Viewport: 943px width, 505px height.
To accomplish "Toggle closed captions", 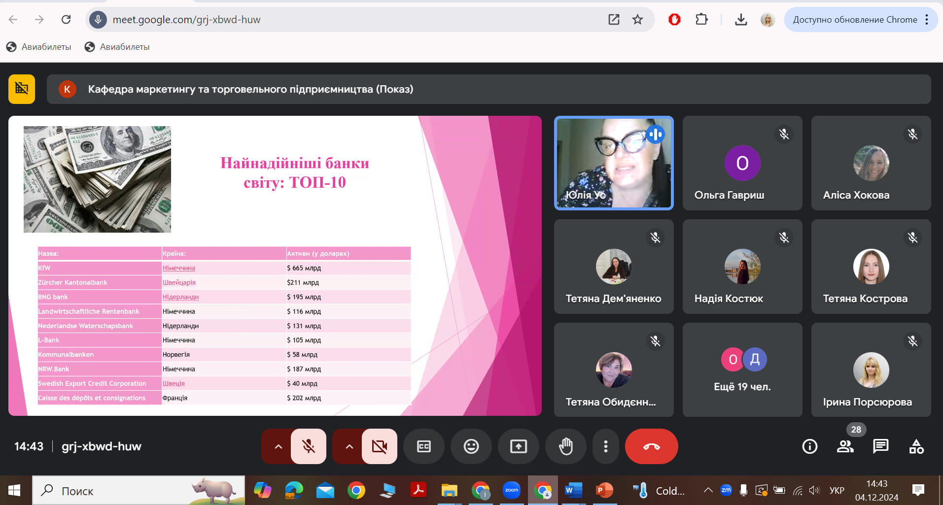I will tap(423, 446).
